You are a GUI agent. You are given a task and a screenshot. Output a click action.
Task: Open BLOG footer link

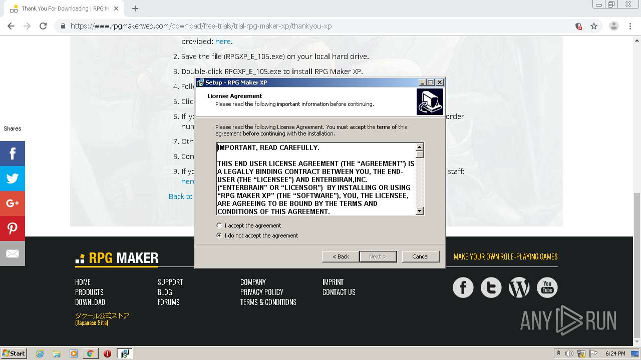coord(165,292)
